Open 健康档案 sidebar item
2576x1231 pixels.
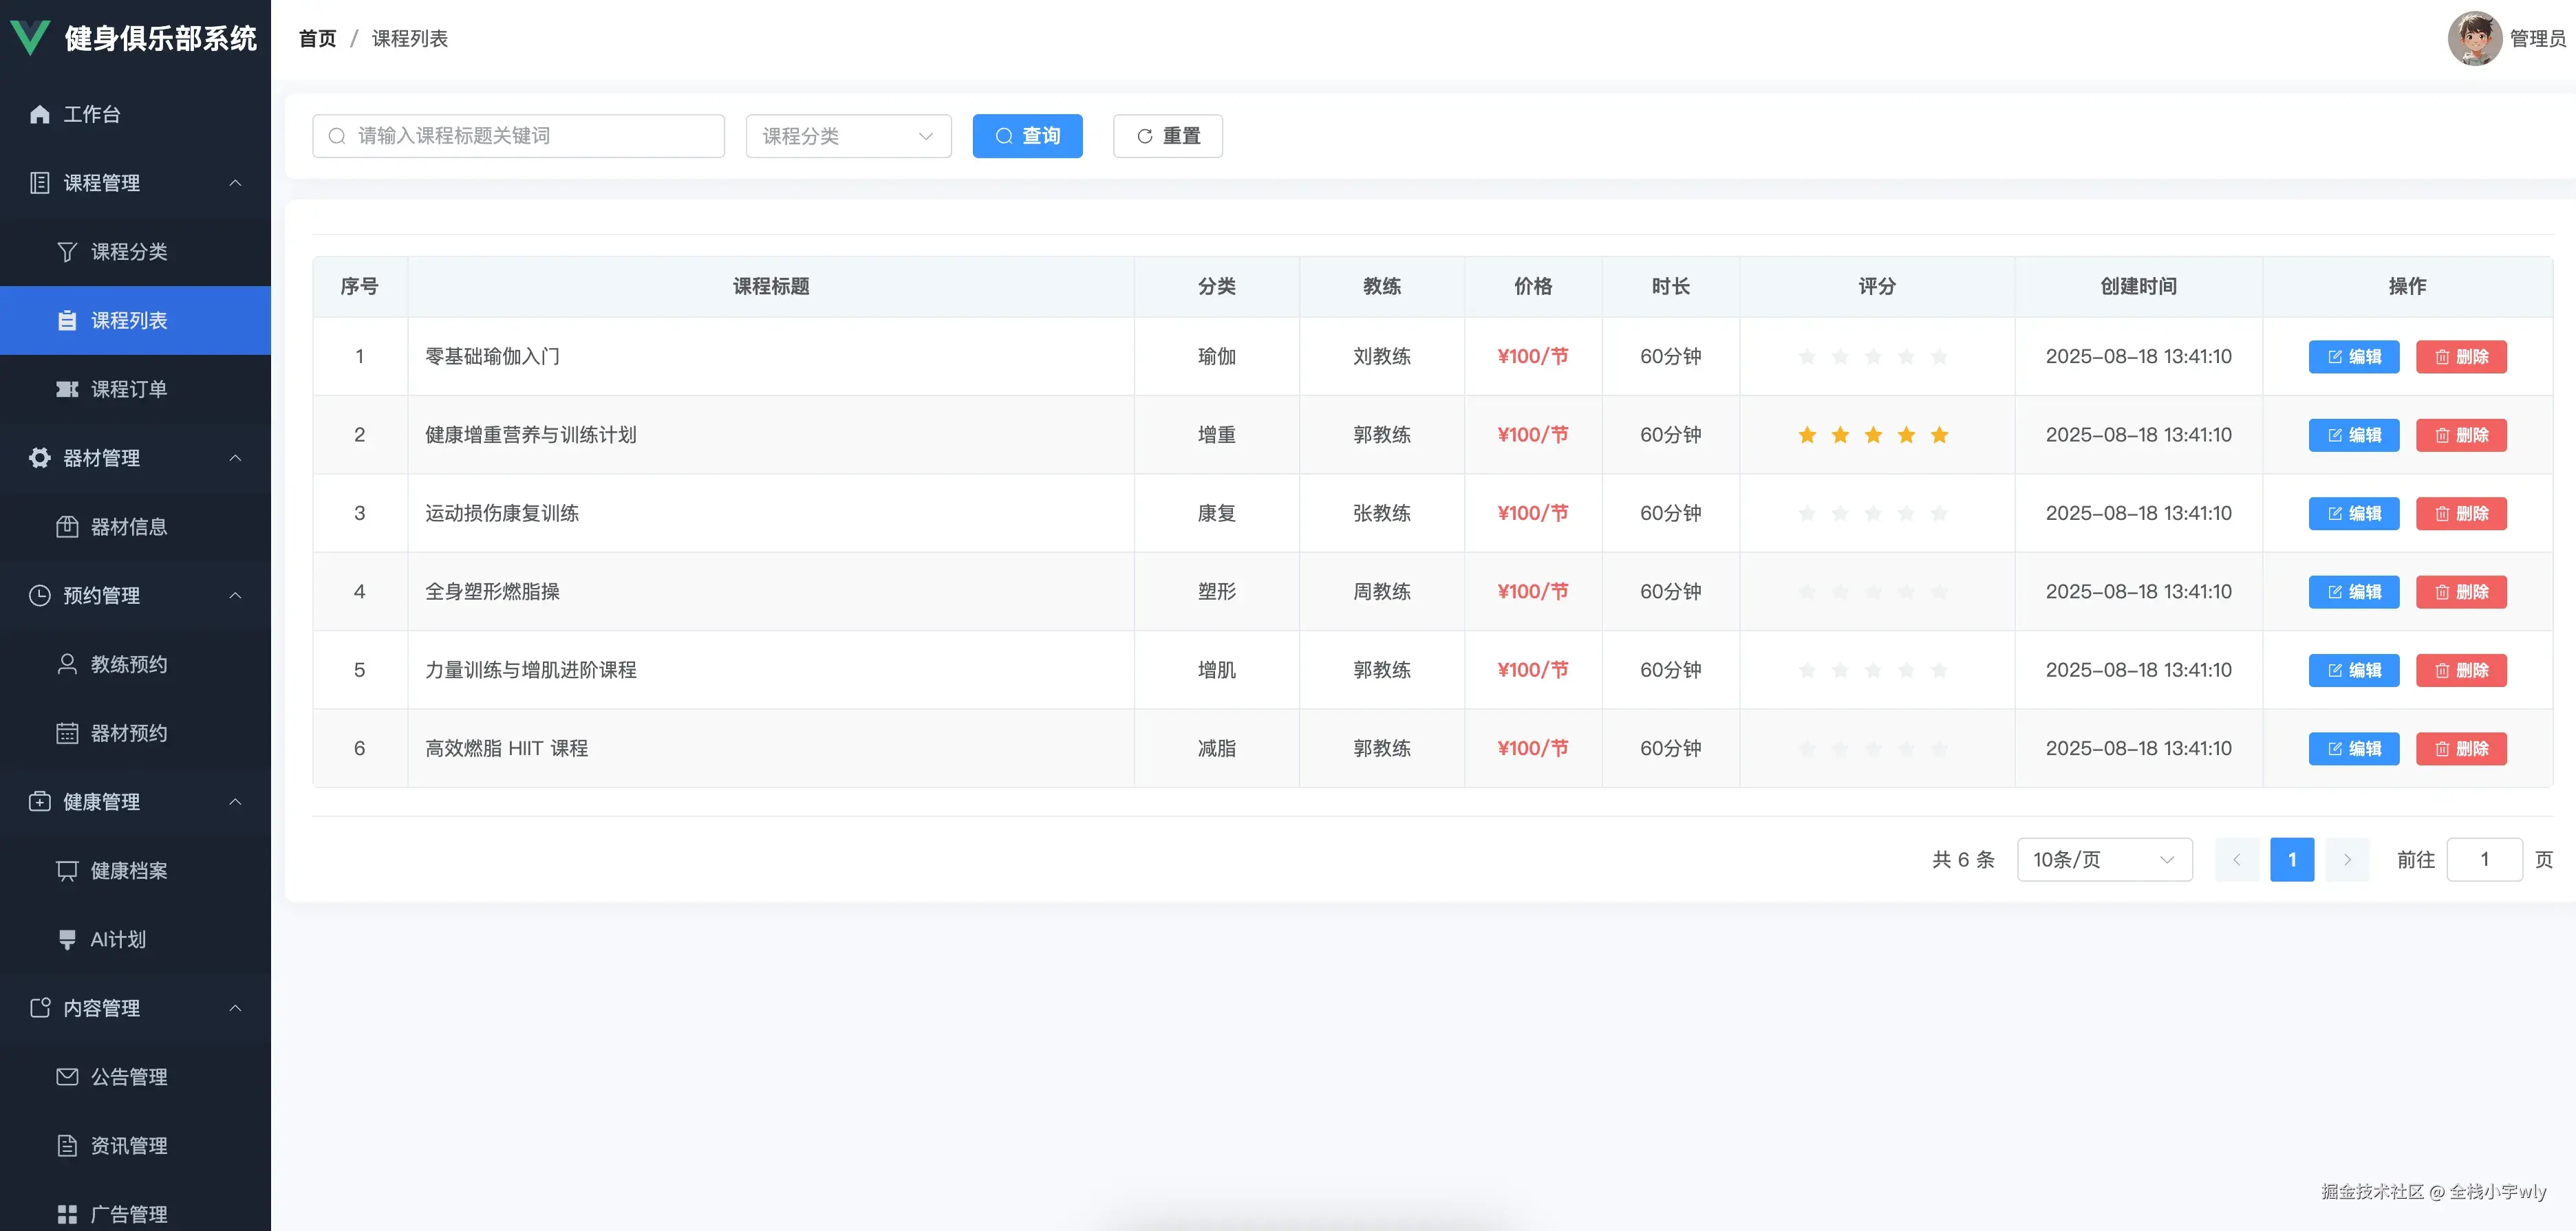pyautogui.click(x=128, y=870)
